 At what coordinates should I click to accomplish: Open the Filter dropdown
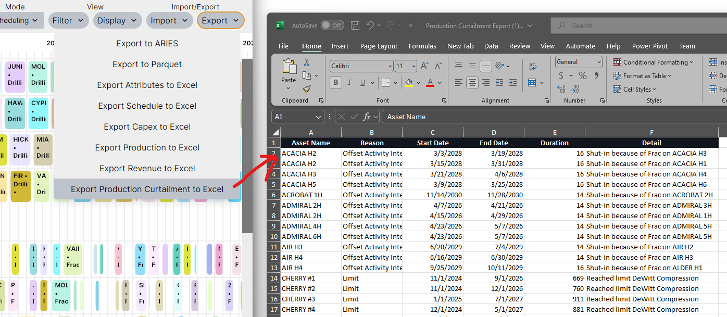click(x=68, y=20)
